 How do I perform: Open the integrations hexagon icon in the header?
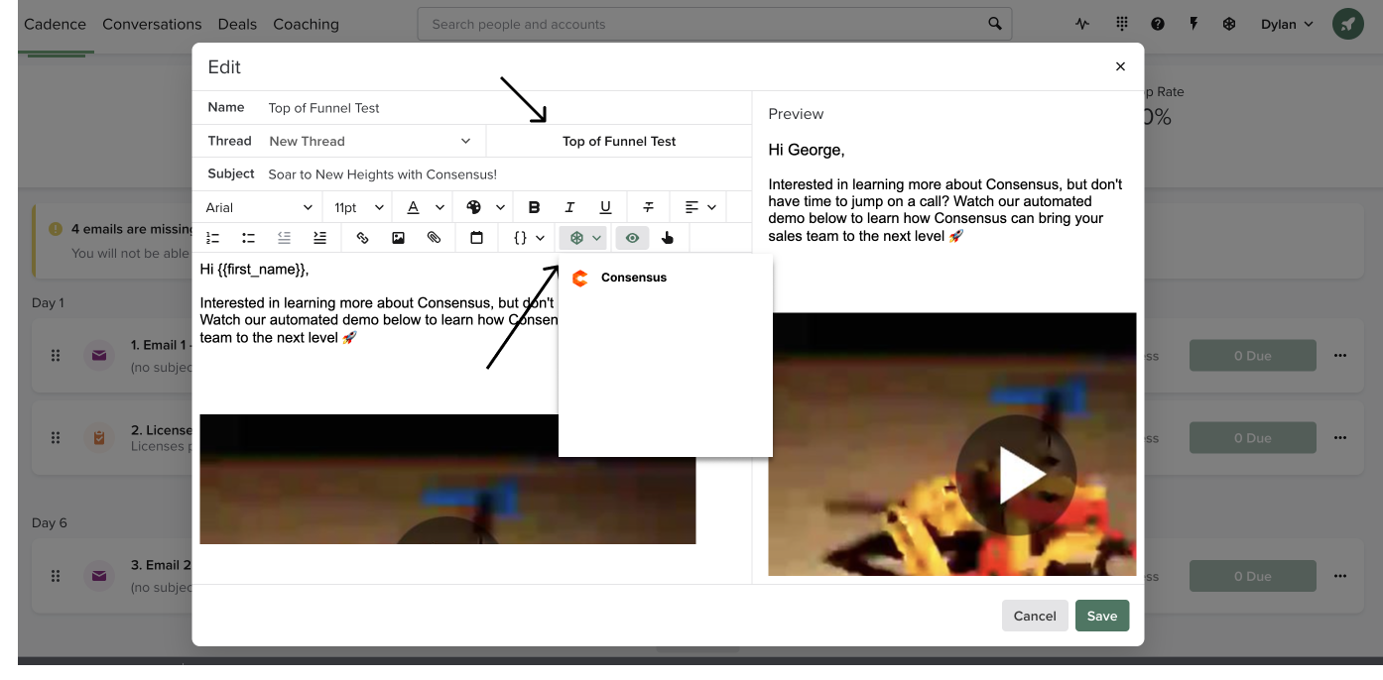click(1229, 24)
